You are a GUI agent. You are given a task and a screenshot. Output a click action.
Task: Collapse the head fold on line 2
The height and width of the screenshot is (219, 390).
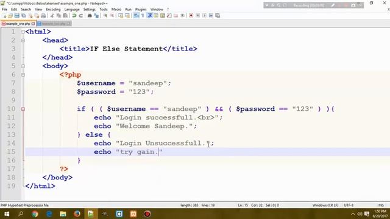click(x=23, y=41)
